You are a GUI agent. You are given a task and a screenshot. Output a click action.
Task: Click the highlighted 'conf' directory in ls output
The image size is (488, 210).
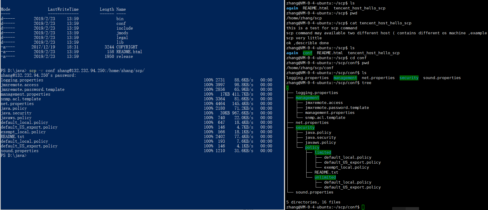(x=308, y=53)
